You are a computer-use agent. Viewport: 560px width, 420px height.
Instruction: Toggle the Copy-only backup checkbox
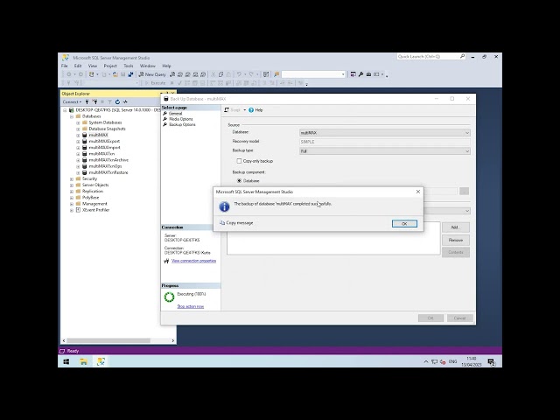[239, 161]
